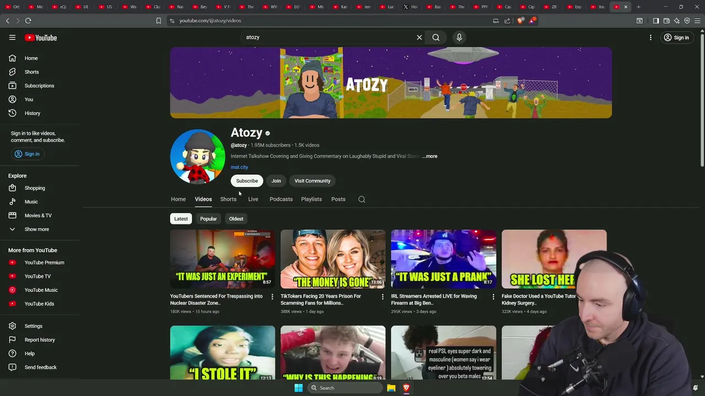Open options menu for TikTokers Facing video
Screen dimensions: 705x396
[383, 297]
